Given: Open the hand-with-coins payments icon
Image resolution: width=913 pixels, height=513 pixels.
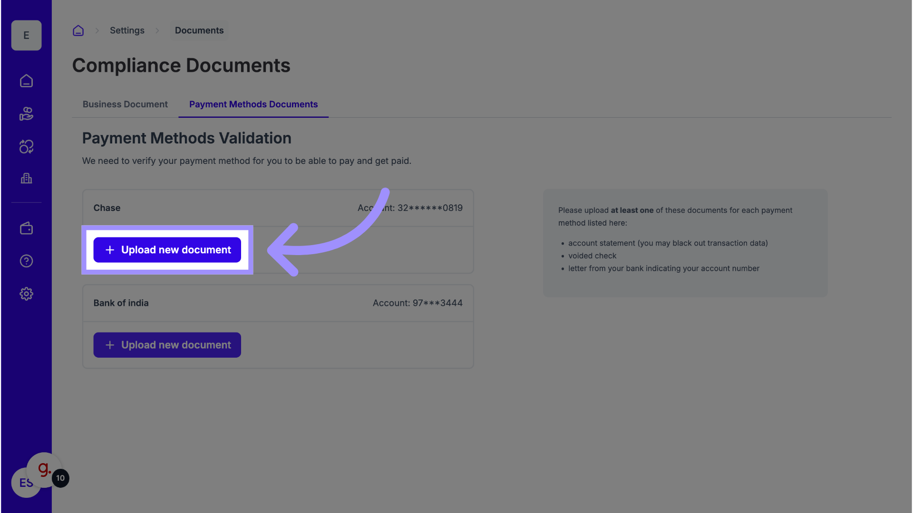Looking at the screenshot, I should (x=26, y=114).
